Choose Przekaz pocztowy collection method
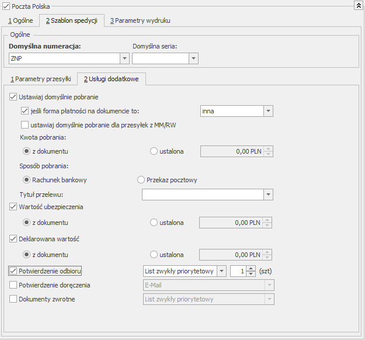Image resolution: width=365 pixels, height=340 pixels. (141, 180)
